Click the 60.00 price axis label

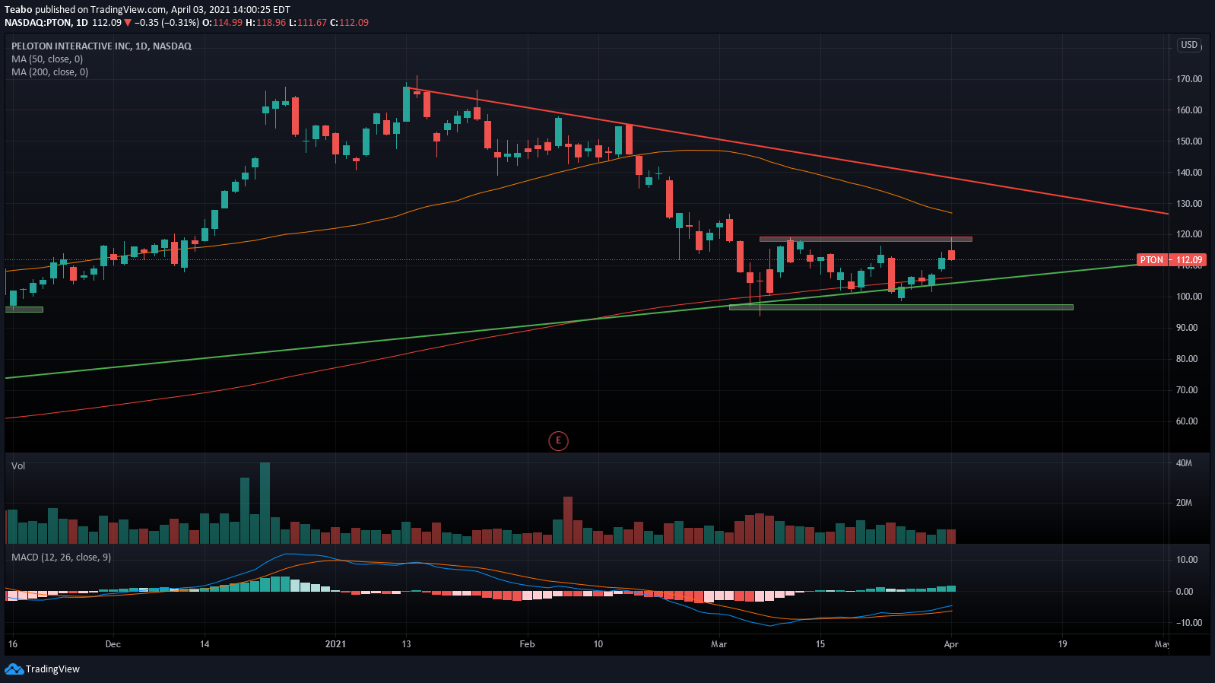1187,421
